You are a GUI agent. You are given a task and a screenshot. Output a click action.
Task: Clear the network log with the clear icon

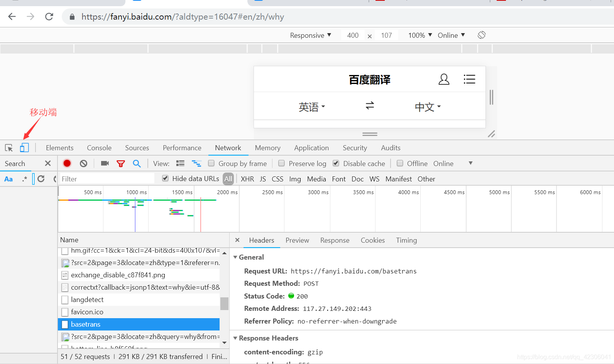click(x=83, y=163)
